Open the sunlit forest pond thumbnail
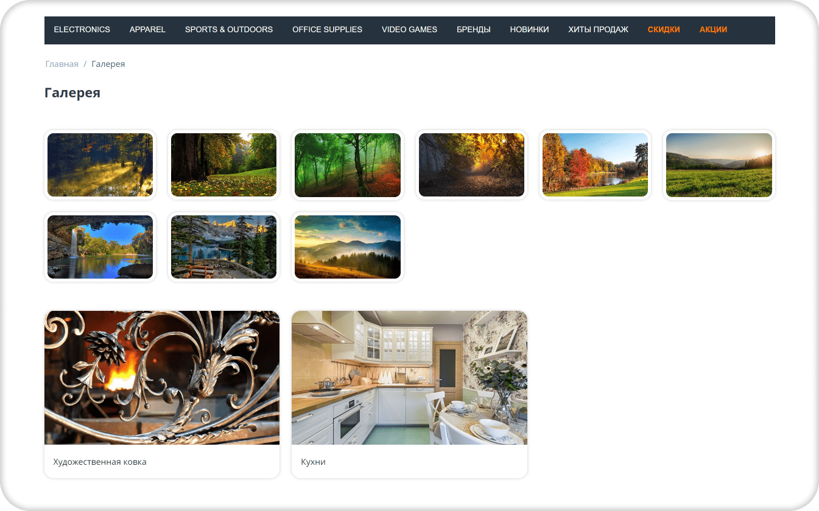 coord(100,165)
